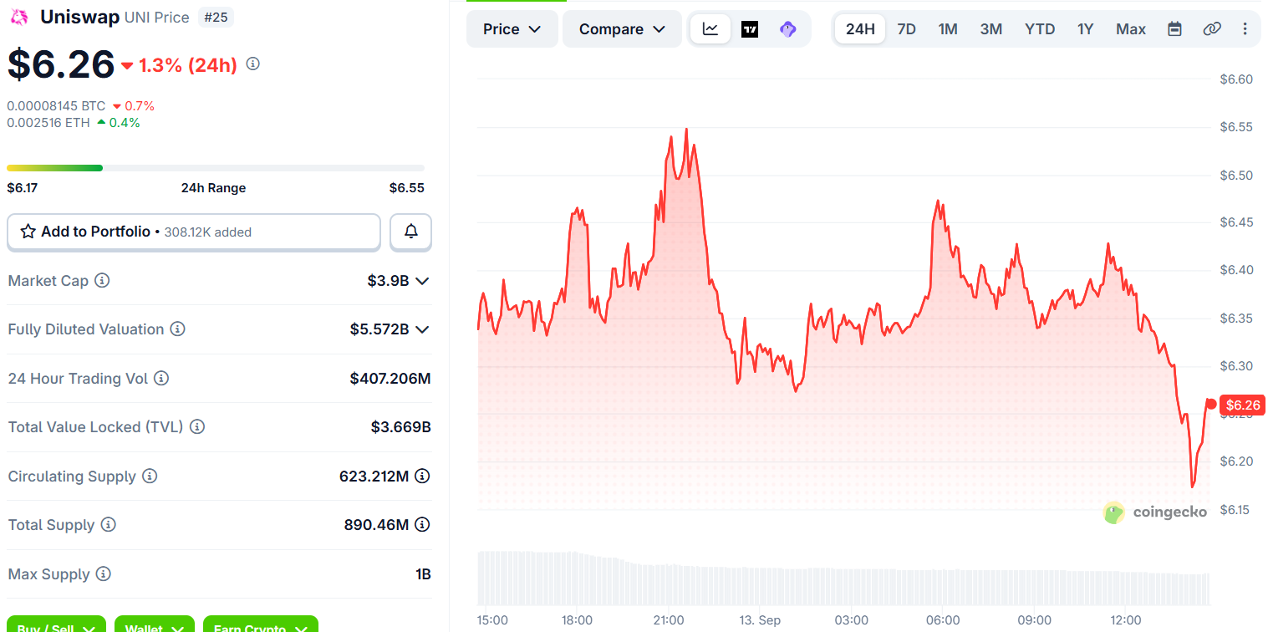1268x632 pixels.
Task: Select the 1M time range tab
Action: 948,29
